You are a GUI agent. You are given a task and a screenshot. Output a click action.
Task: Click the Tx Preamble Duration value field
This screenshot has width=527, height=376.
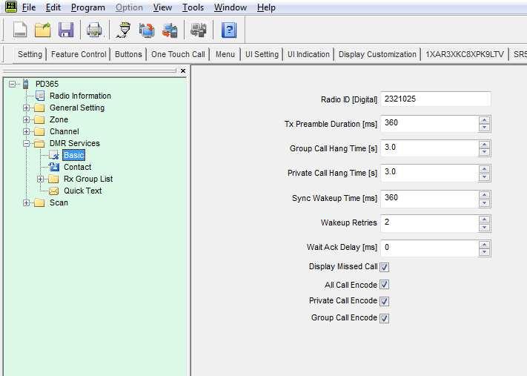click(430, 123)
